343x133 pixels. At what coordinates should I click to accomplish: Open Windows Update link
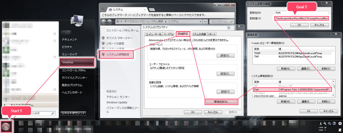point(117,103)
